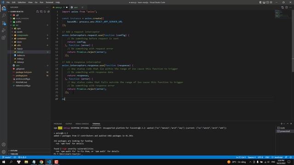
Task: Change line ending via CRLF
Action: [x=267, y=157]
